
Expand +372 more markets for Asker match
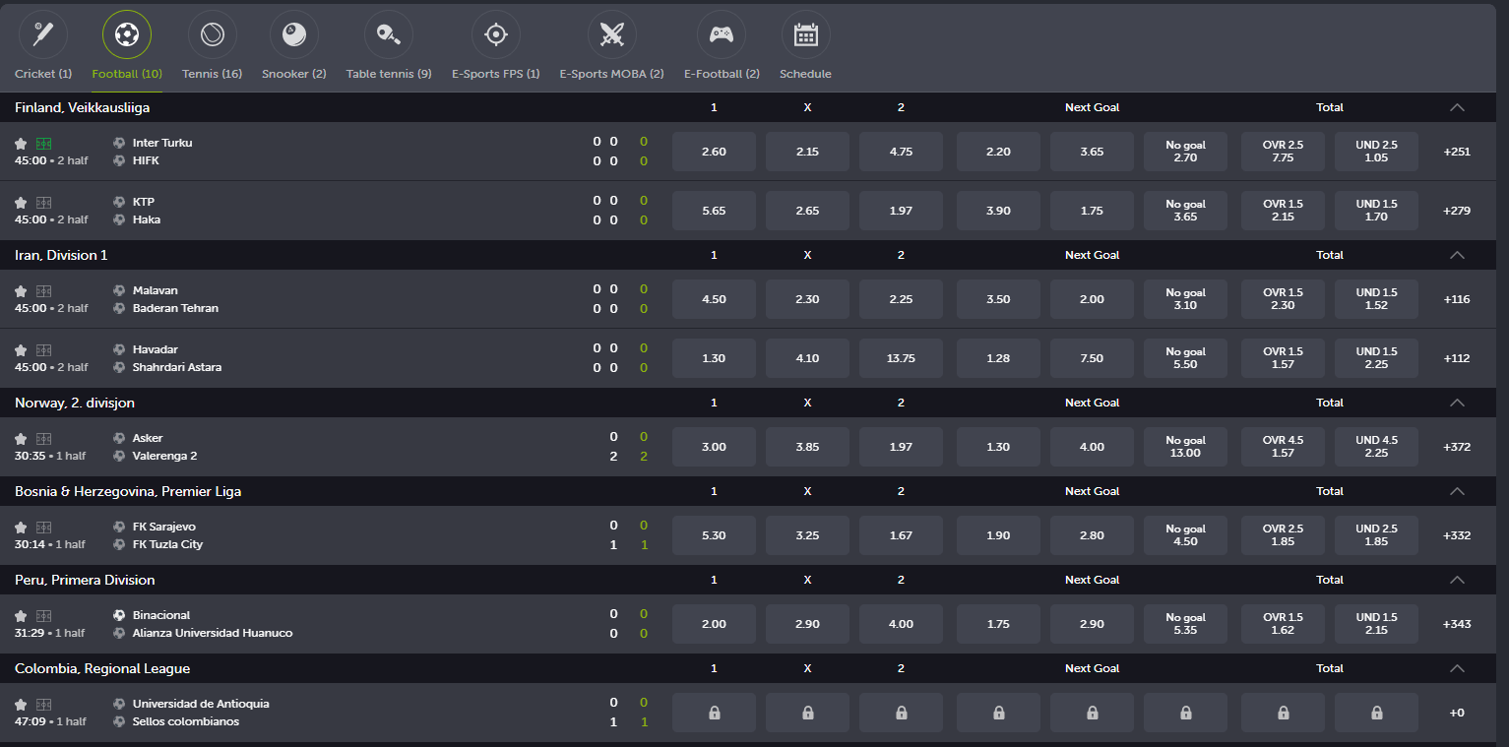coord(1457,447)
